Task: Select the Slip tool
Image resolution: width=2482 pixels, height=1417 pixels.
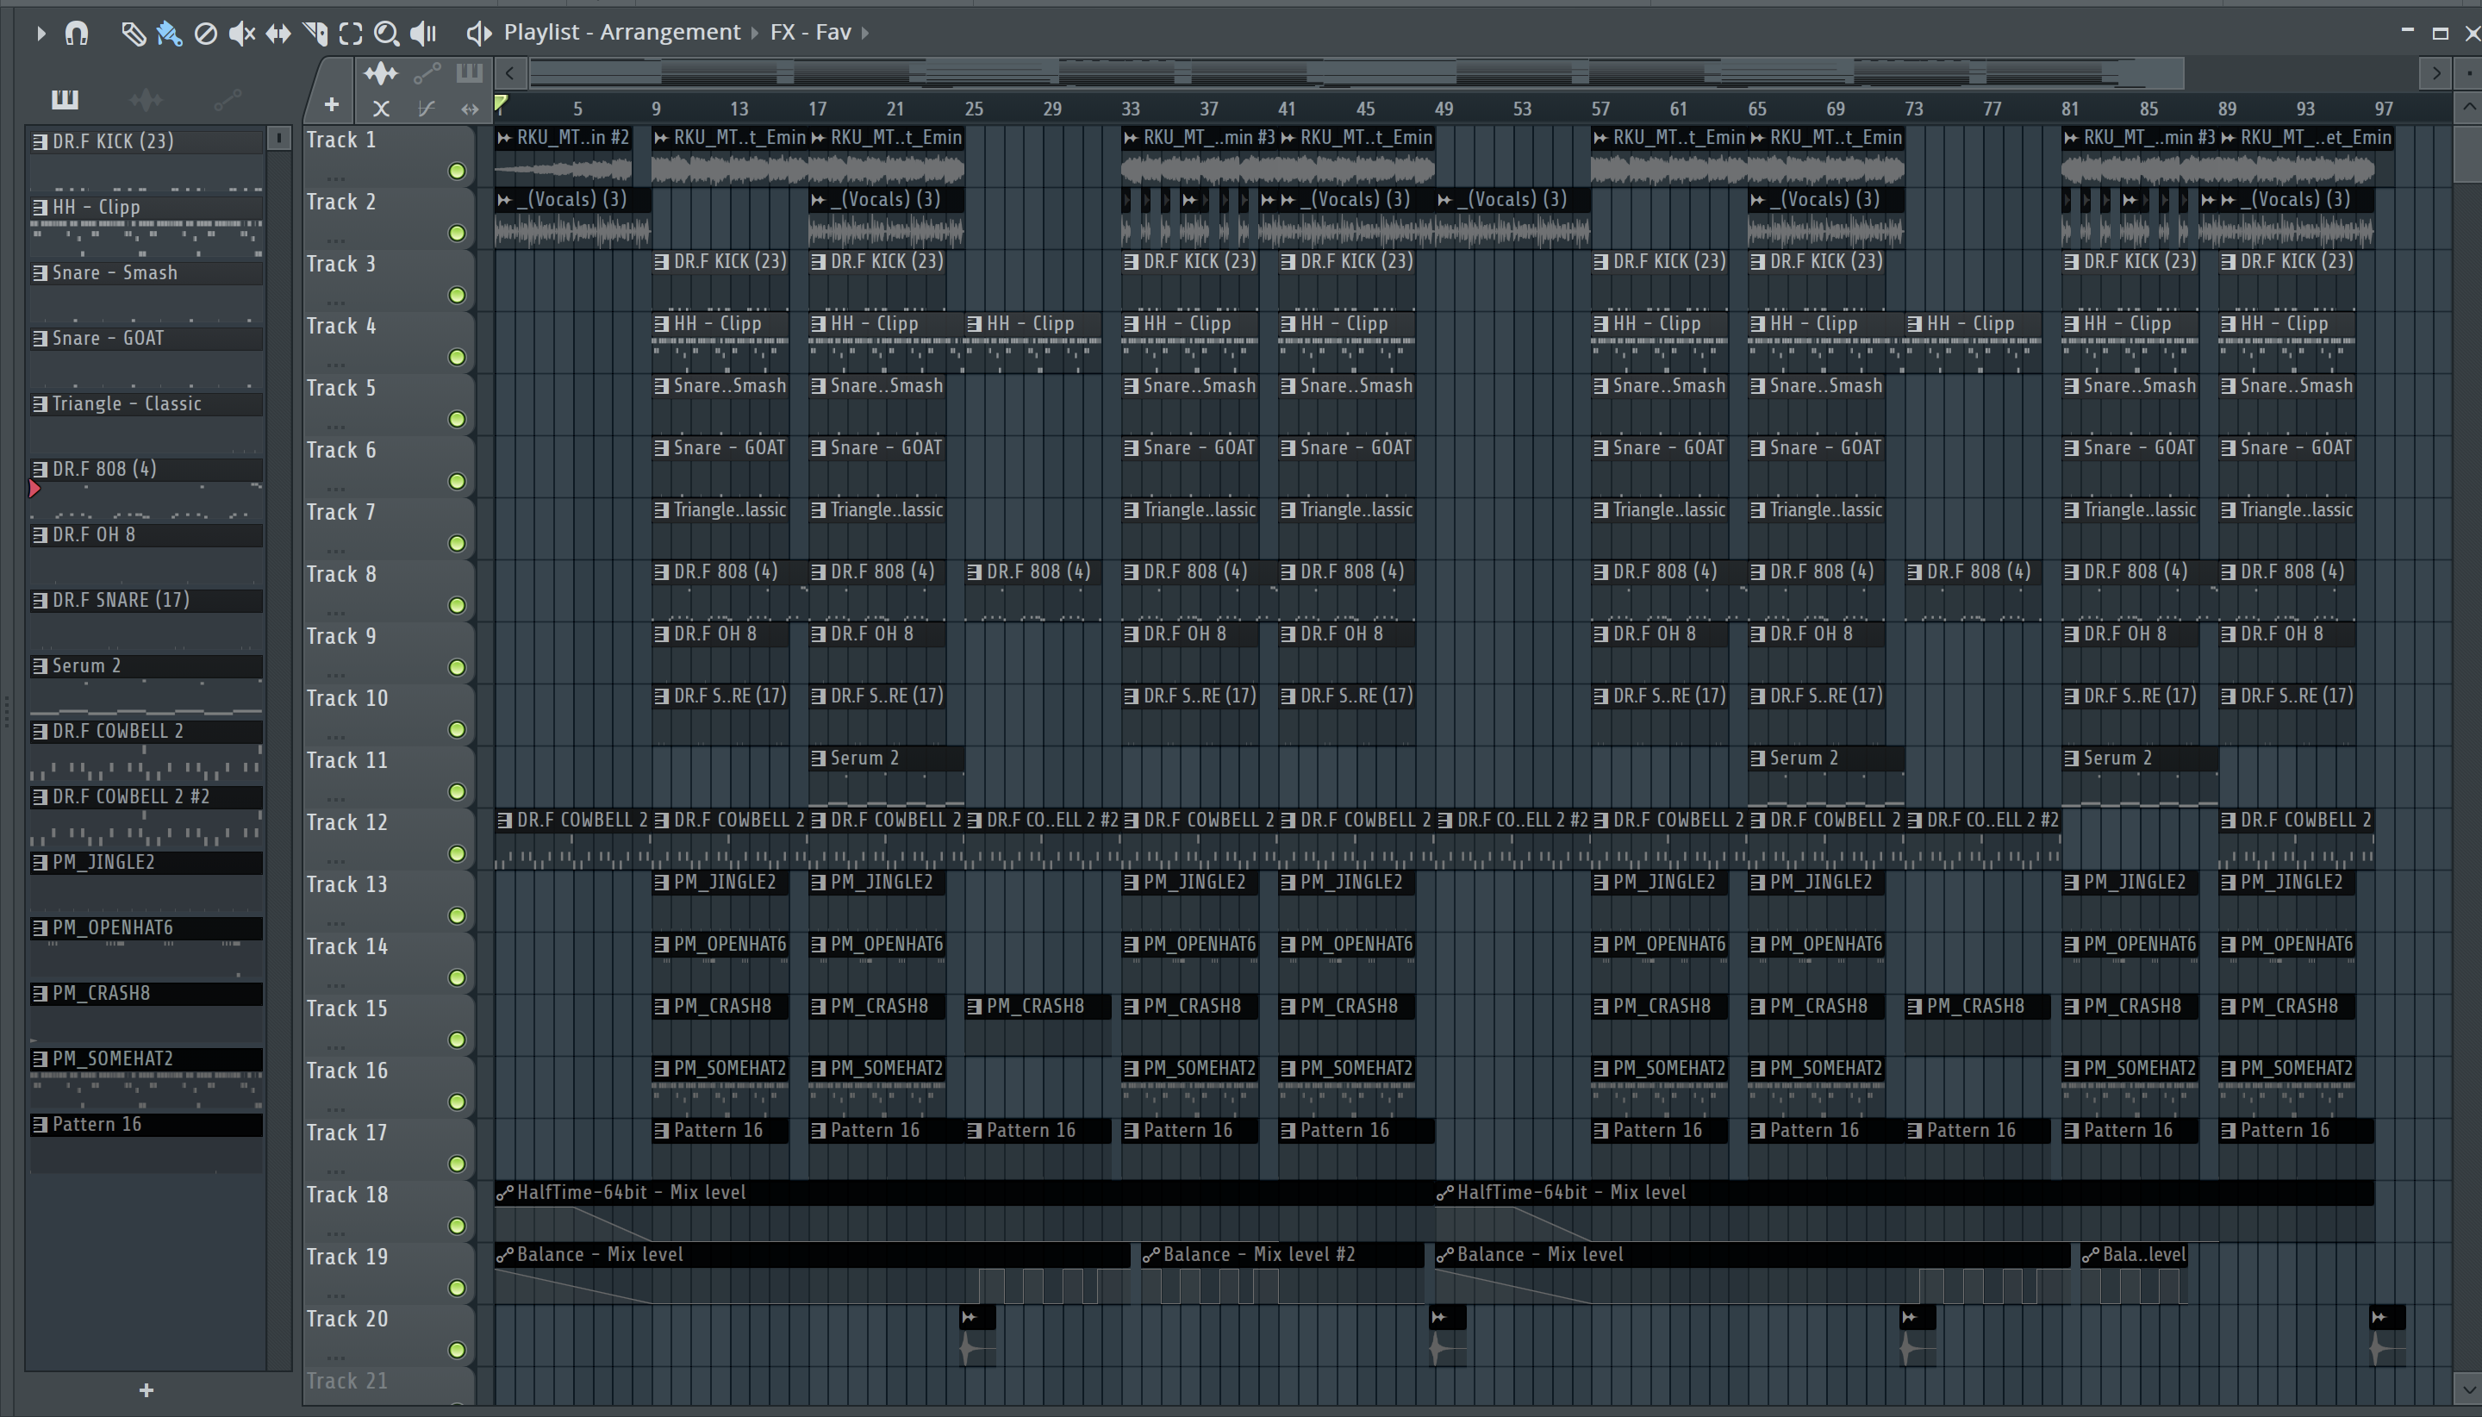Action: tap(278, 34)
